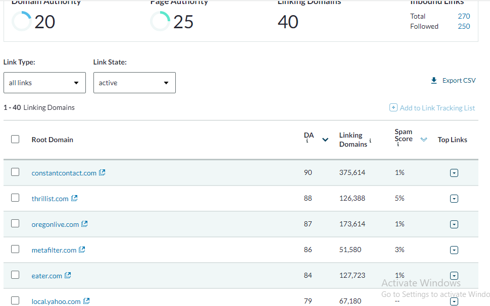Expand Top Links for oregonlive.com

454,224
